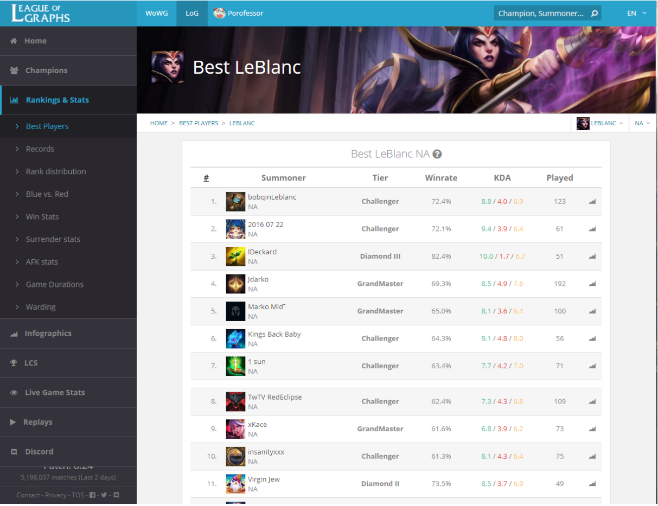Screen dimensions: 658x506
Task: Open graph icon for Jdarko row
Action: [592, 284]
